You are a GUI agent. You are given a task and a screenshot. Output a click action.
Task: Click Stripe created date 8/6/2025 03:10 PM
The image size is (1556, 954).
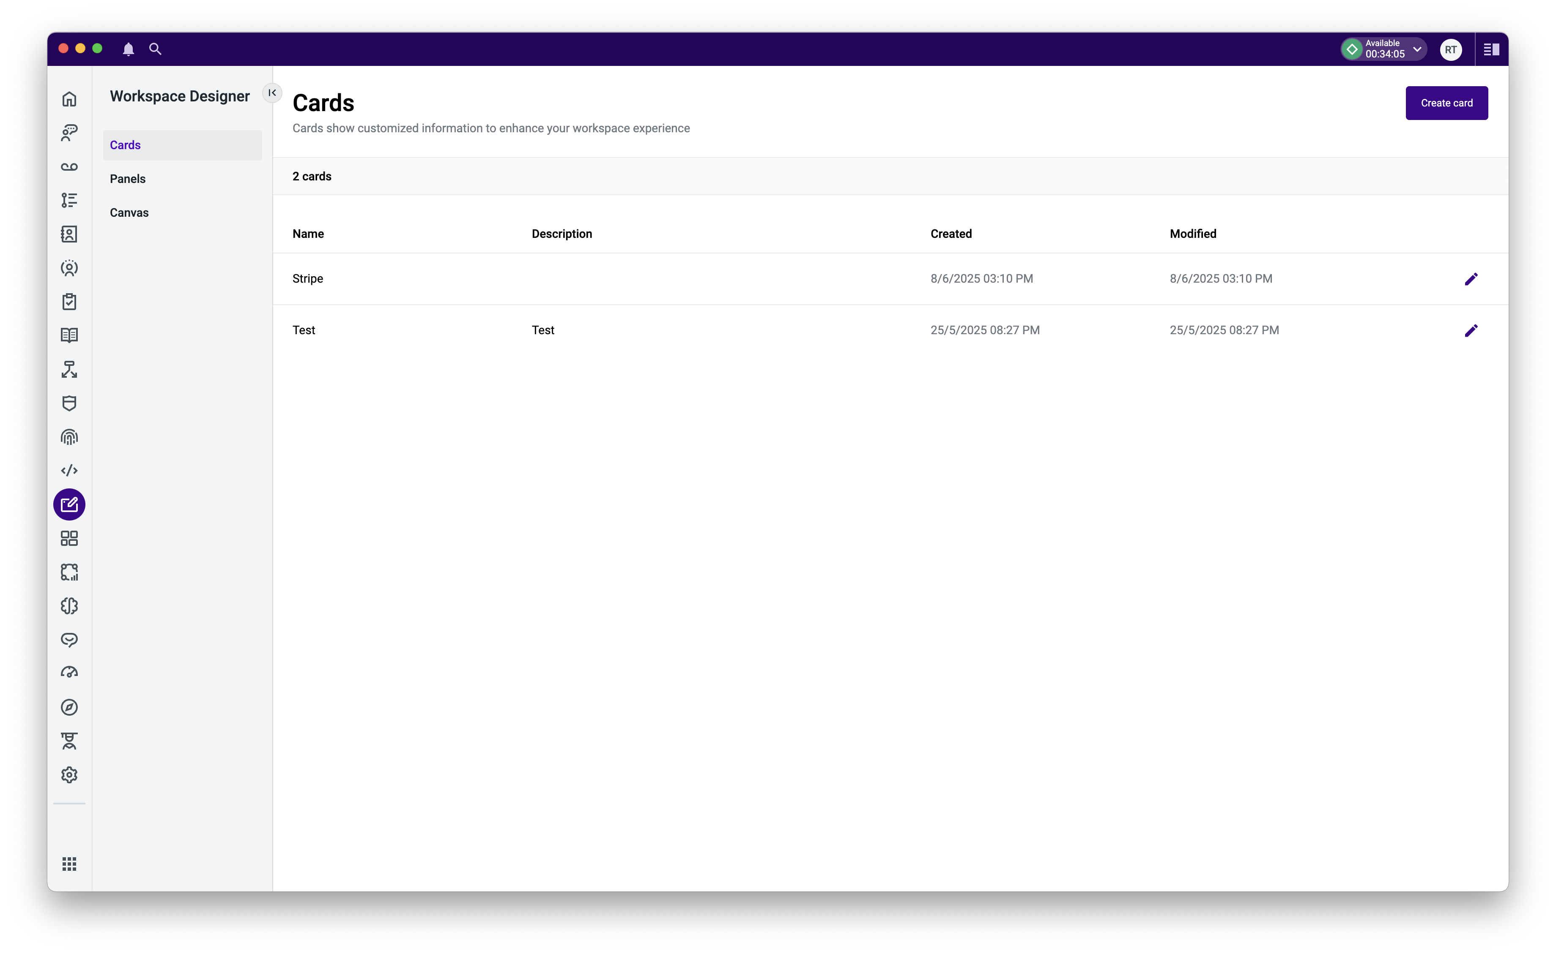click(x=982, y=279)
